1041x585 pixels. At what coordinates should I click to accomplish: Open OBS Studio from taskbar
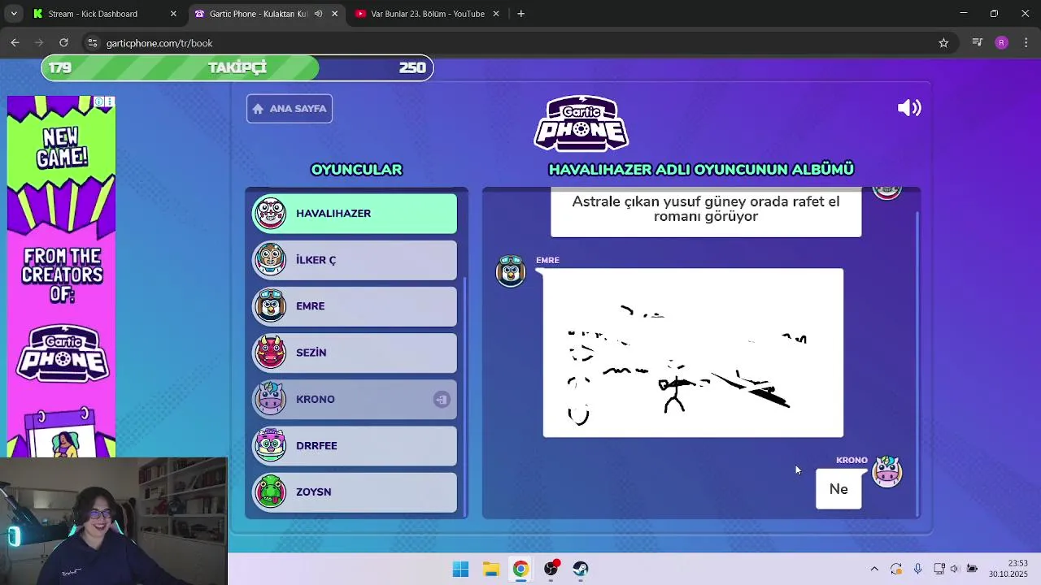tap(551, 569)
